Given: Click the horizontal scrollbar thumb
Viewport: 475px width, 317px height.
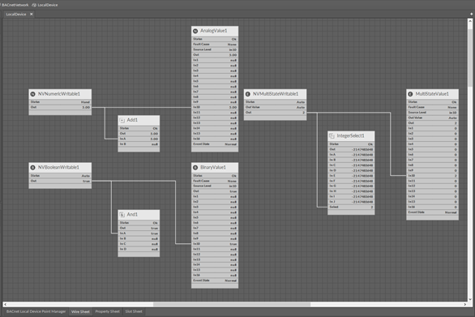Looking at the screenshot, I should pos(232,304).
